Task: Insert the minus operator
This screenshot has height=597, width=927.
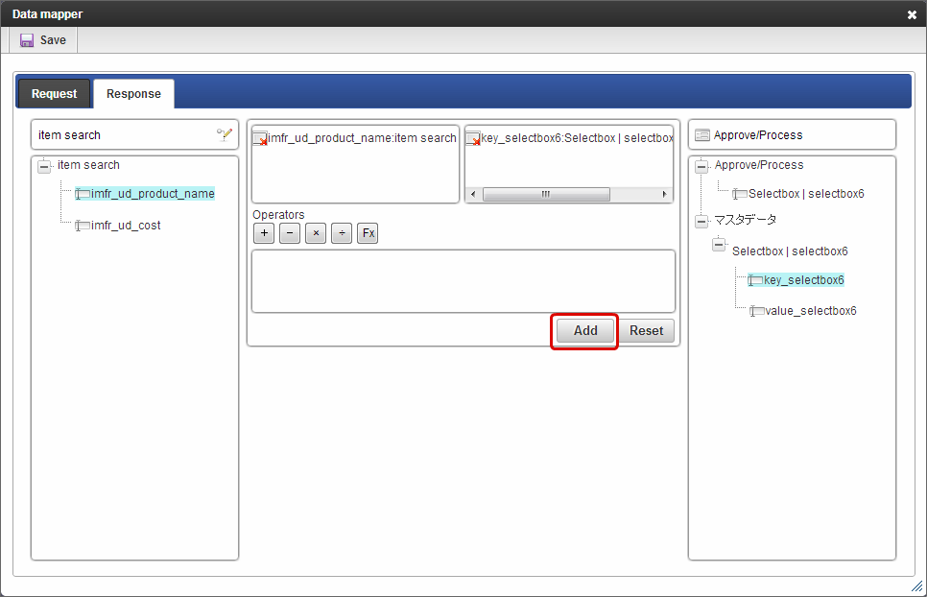Action: [290, 233]
